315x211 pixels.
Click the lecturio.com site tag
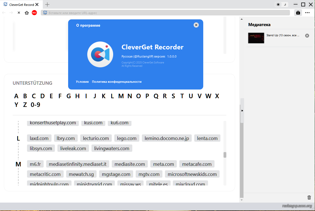[96, 138]
